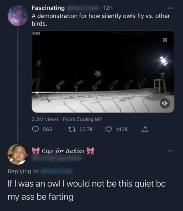
Task: Click the reply speech bubble icon
Action: [36, 129]
